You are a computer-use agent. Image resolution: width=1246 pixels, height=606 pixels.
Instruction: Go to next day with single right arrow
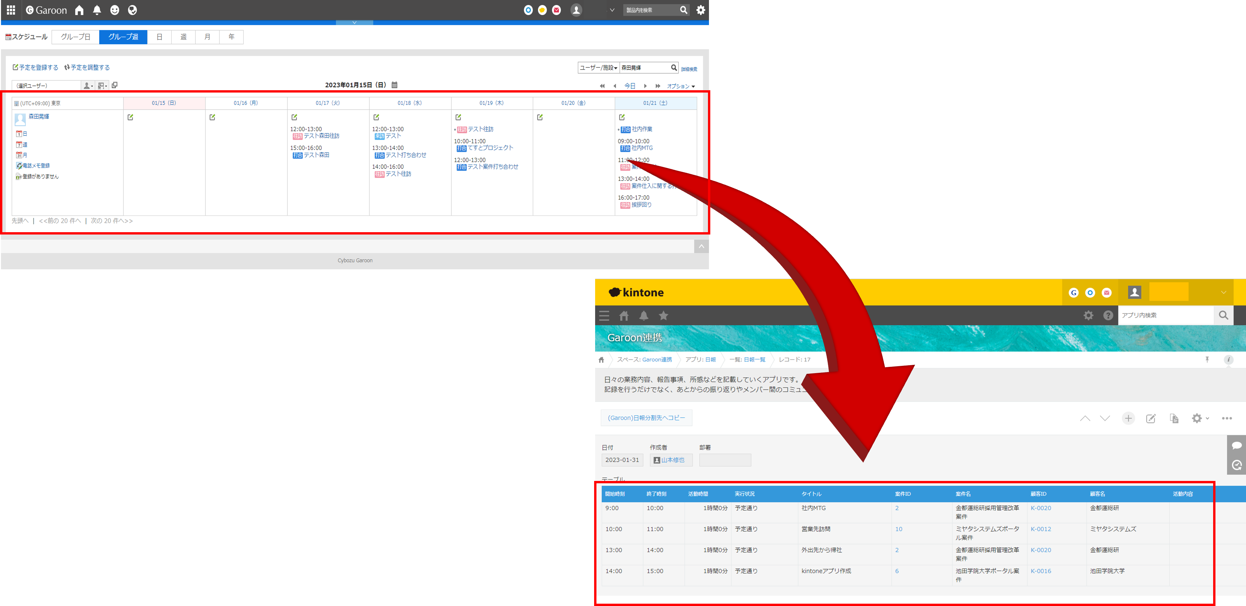(645, 86)
